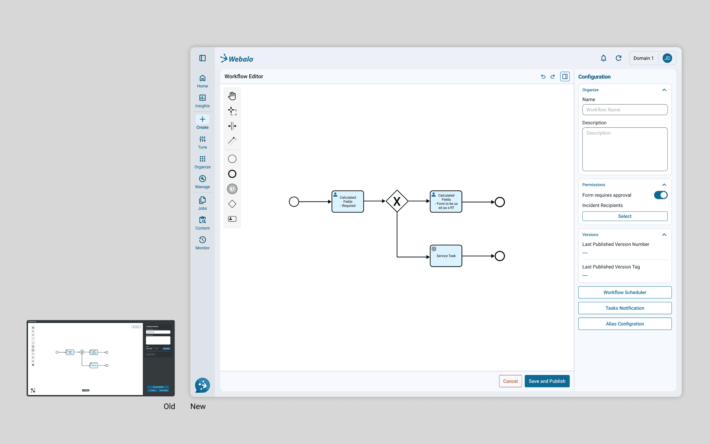The width and height of the screenshot is (710, 444).
Task: Click the Save and Publish button
Action: click(x=547, y=381)
